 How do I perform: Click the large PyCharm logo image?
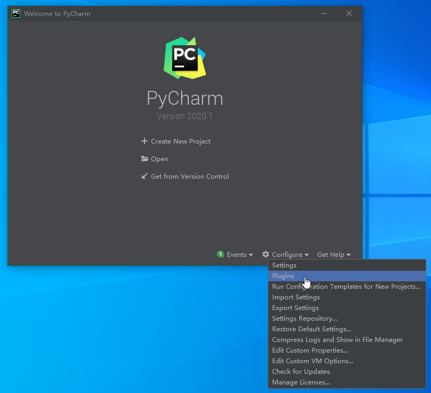point(185,58)
